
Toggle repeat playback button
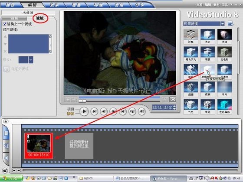coord(132,111)
